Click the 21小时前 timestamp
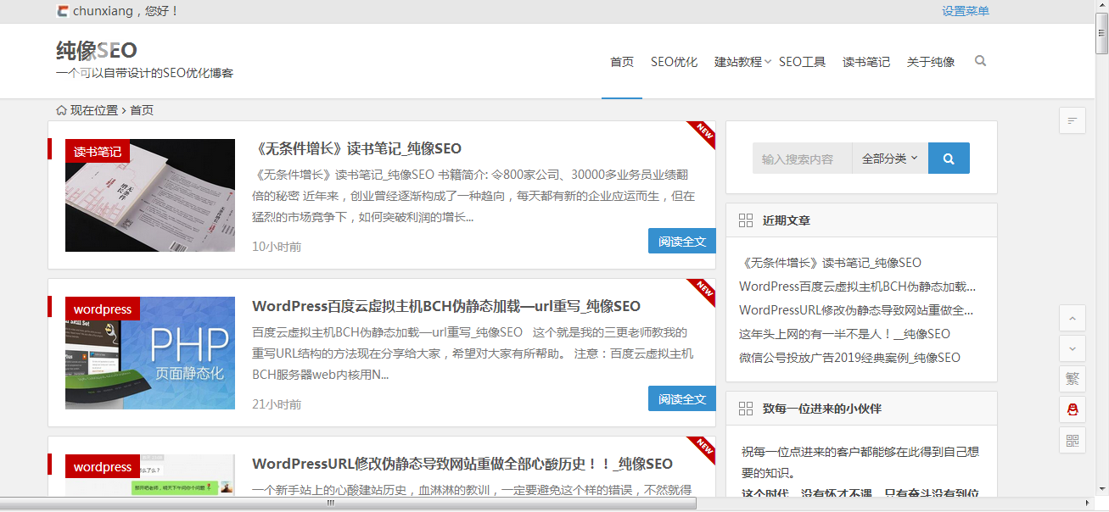This screenshot has height=512, width=1109. [277, 404]
